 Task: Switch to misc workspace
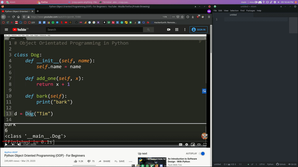coord(252,2)
